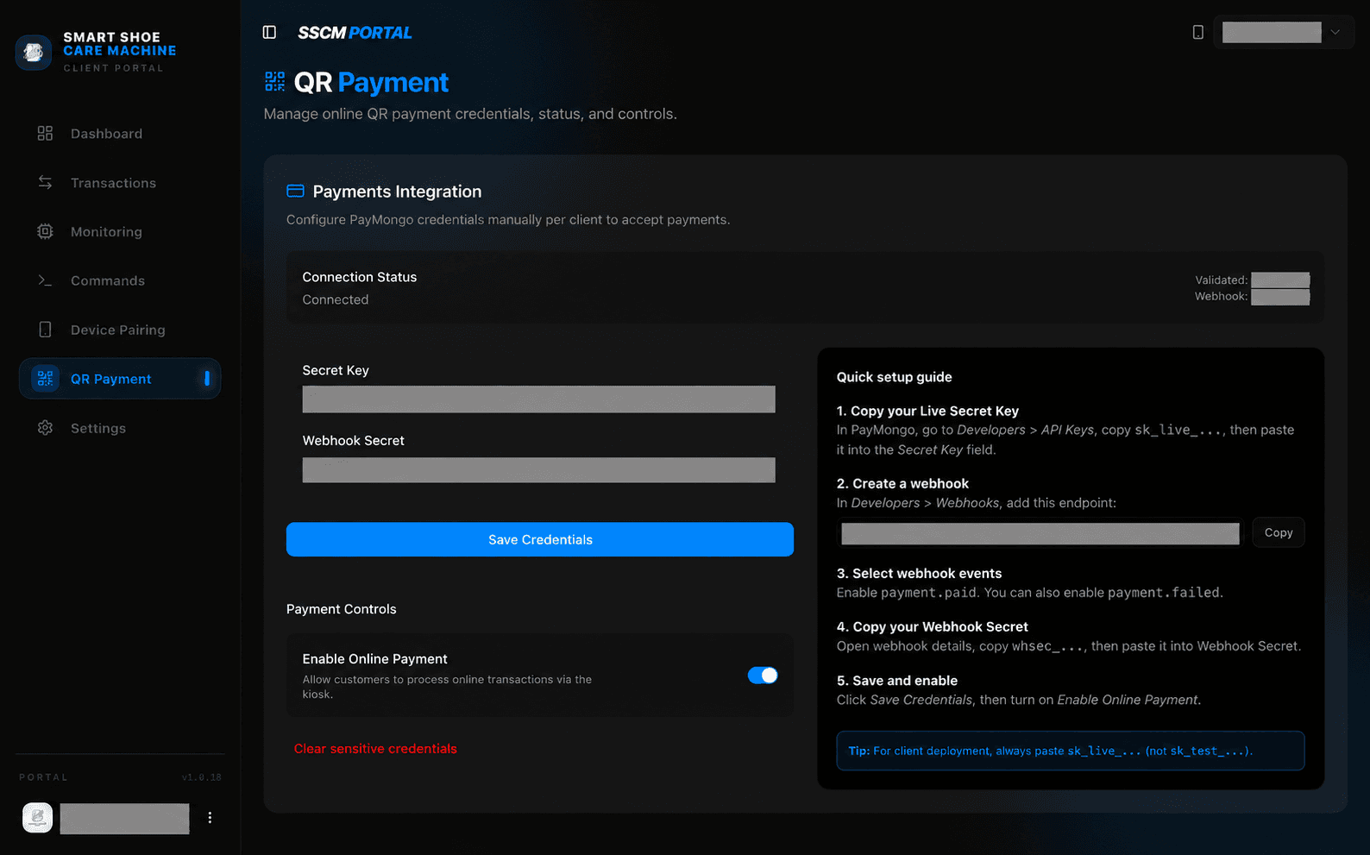This screenshot has height=855, width=1370.
Task: Focus the Secret Key input field
Action: [538, 399]
